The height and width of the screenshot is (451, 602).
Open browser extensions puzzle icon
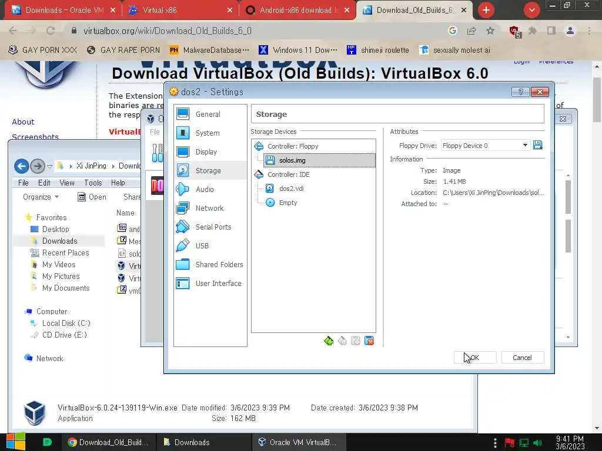(533, 31)
